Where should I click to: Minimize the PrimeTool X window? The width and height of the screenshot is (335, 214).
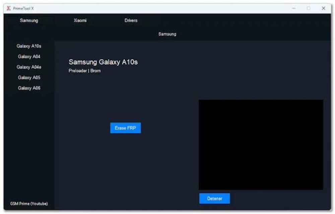tap(294, 8)
